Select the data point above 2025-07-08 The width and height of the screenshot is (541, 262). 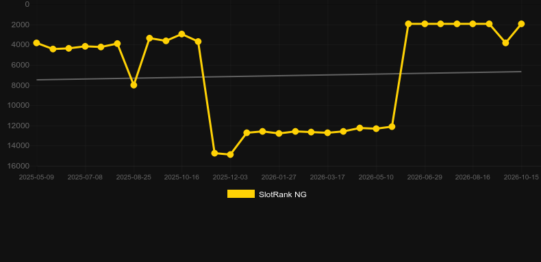click(x=85, y=46)
